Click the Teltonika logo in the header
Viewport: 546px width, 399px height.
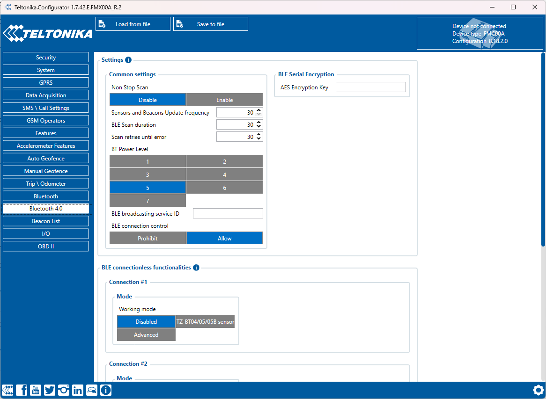tap(47, 33)
